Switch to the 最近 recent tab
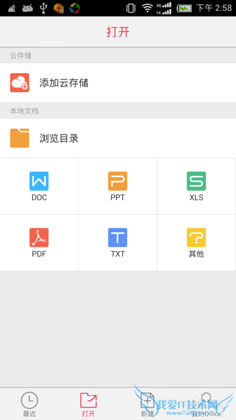Image resolution: width=236 pixels, height=420 pixels. pos(29,404)
